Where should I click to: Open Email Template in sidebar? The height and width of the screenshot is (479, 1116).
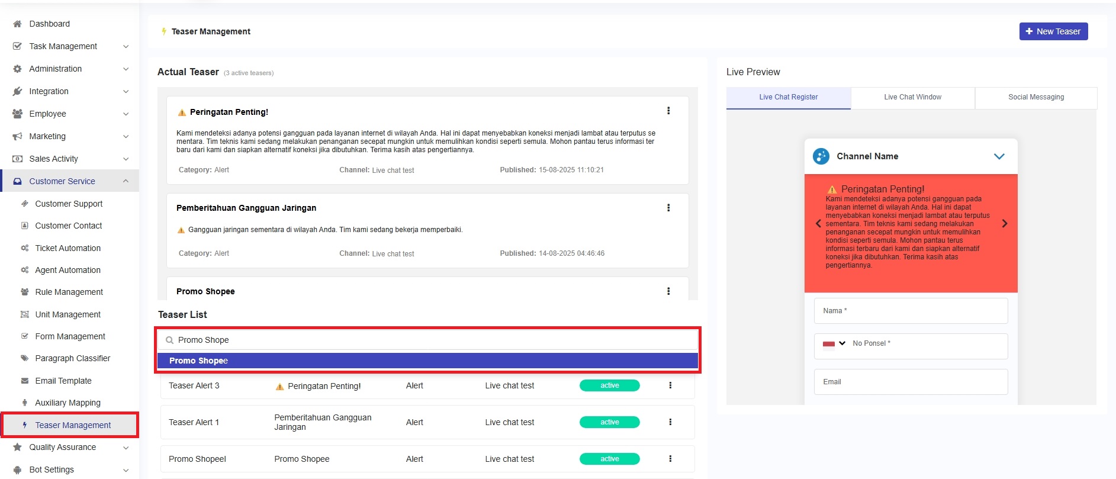pyautogui.click(x=63, y=381)
